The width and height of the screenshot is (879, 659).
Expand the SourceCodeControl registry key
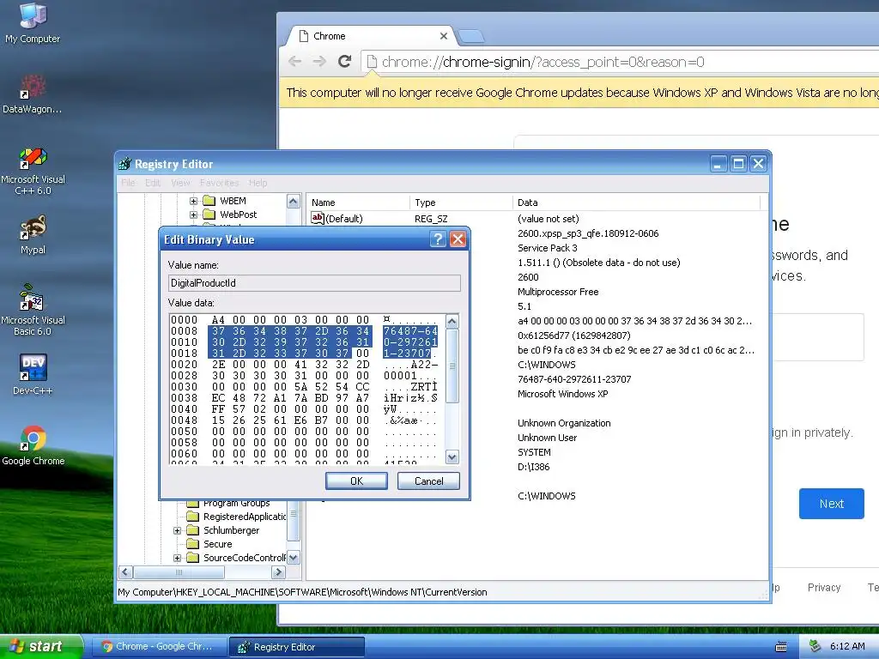tap(177, 558)
